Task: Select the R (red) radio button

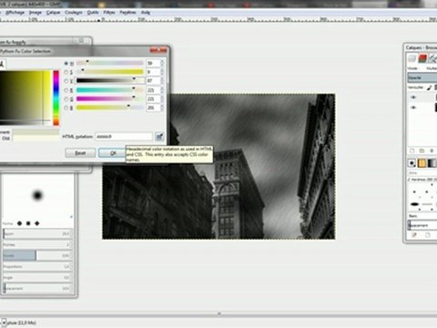Action: pyautogui.click(x=66, y=90)
